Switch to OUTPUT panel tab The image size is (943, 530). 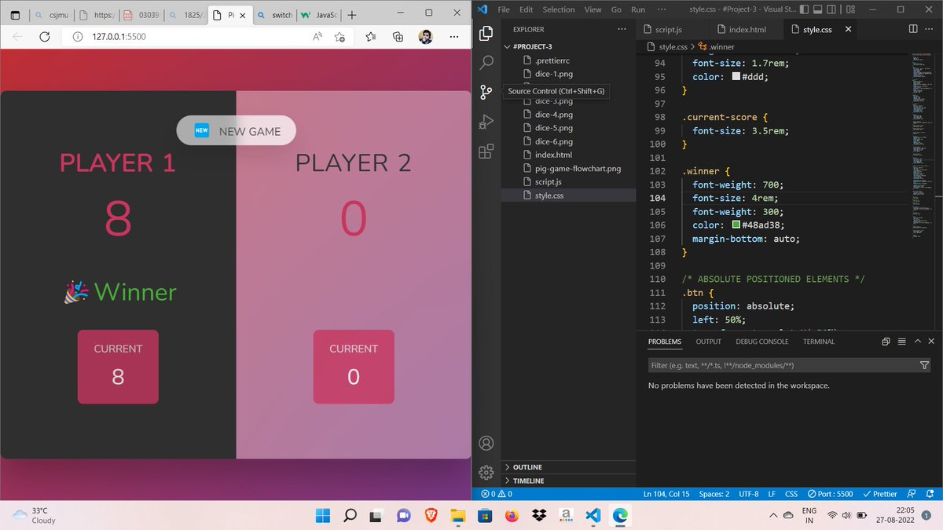(708, 342)
